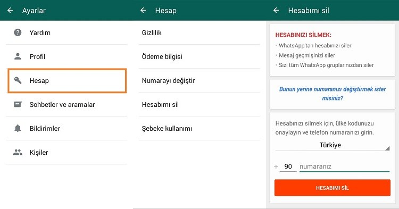Open Şebeke kullanımı entry
The height and width of the screenshot is (209, 399).
click(x=199, y=128)
